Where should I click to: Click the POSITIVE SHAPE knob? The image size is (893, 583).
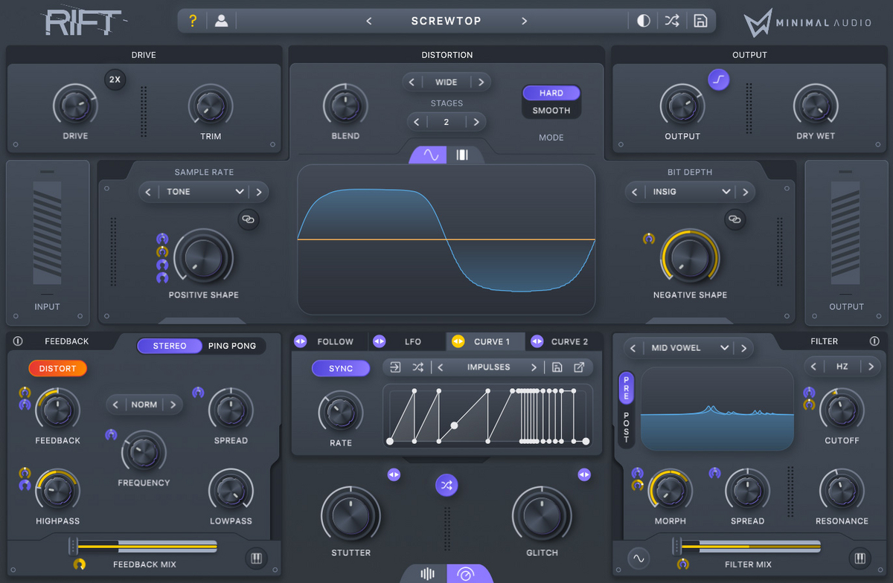click(x=203, y=257)
